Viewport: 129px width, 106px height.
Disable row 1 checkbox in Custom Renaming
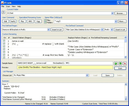coord(4,41)
